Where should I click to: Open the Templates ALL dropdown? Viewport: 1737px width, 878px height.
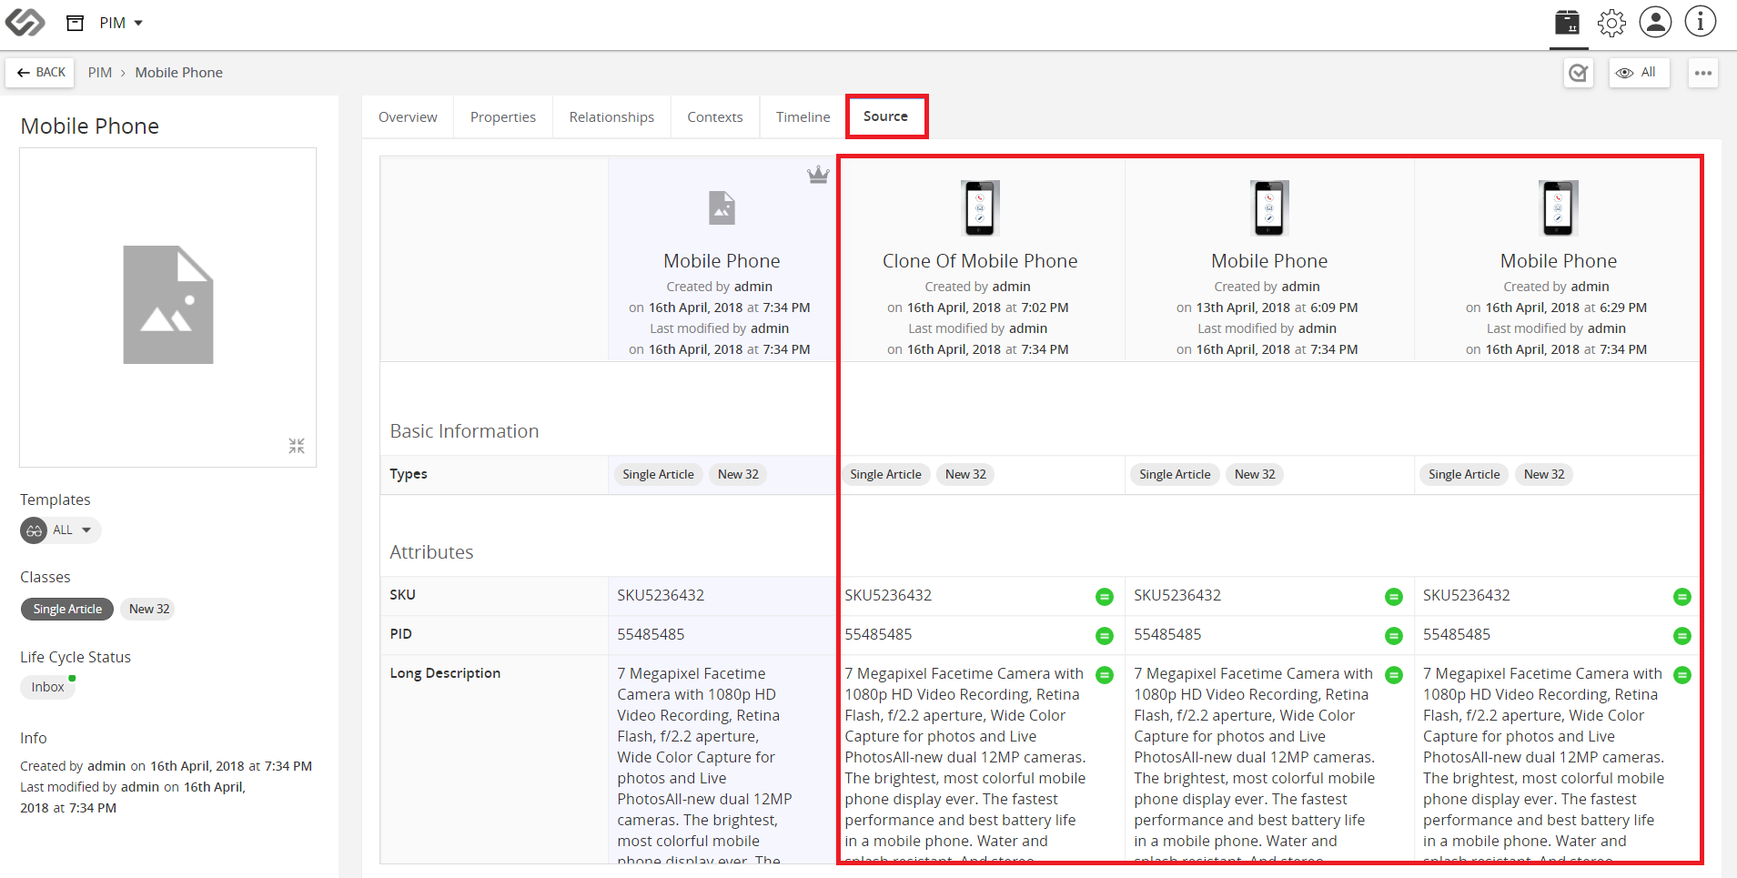61,530
